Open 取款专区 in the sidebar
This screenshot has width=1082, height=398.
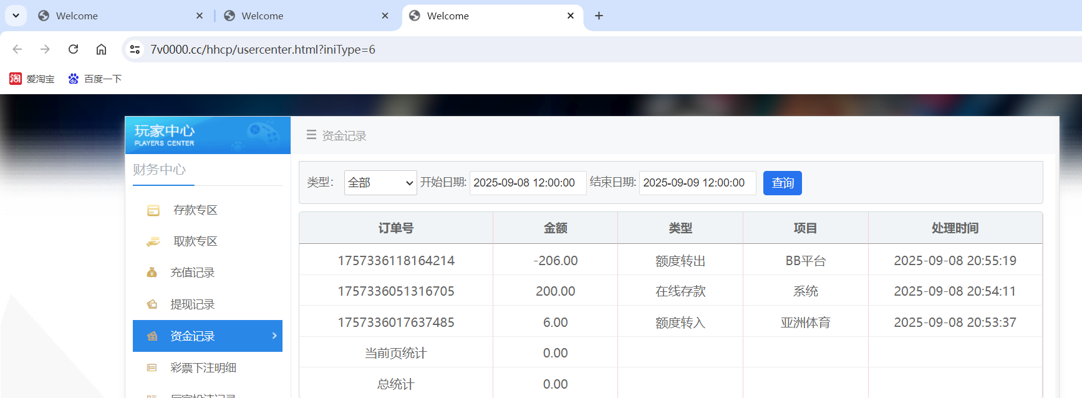[x=195, y=241]
